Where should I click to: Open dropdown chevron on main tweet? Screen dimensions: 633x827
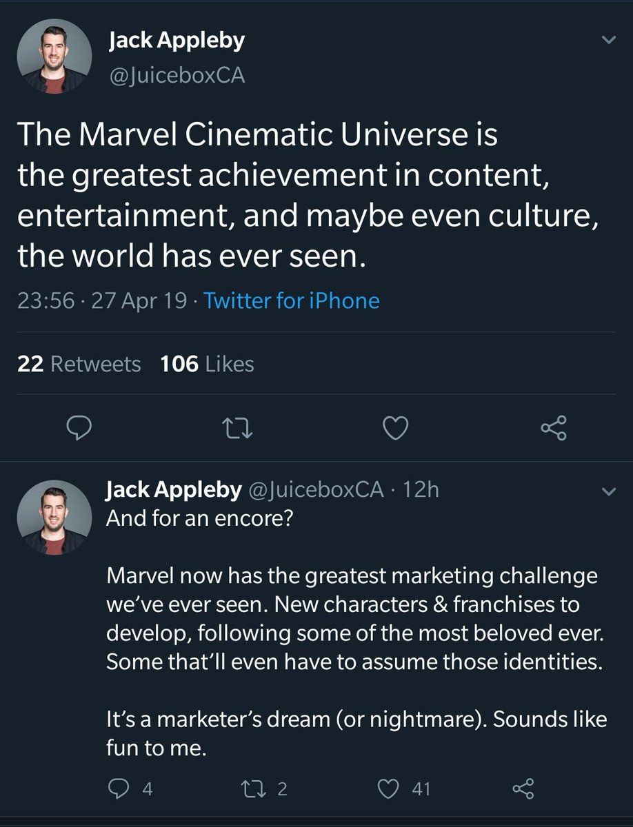[608, 41]
